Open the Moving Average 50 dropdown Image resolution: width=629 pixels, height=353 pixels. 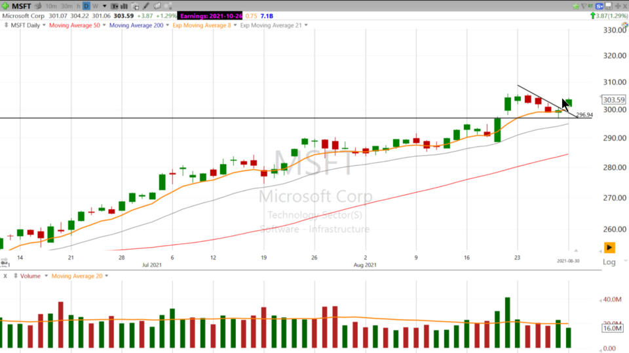104,25
